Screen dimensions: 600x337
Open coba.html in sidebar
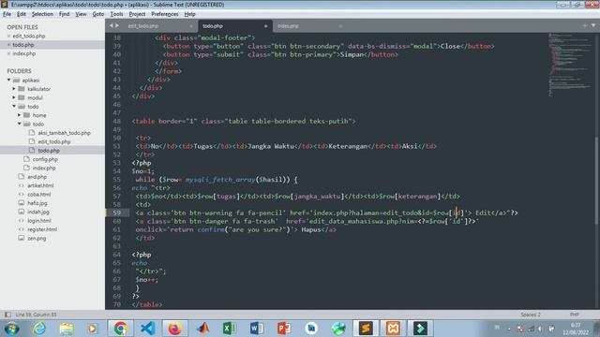pyautogui.click(x=38, y=195)
